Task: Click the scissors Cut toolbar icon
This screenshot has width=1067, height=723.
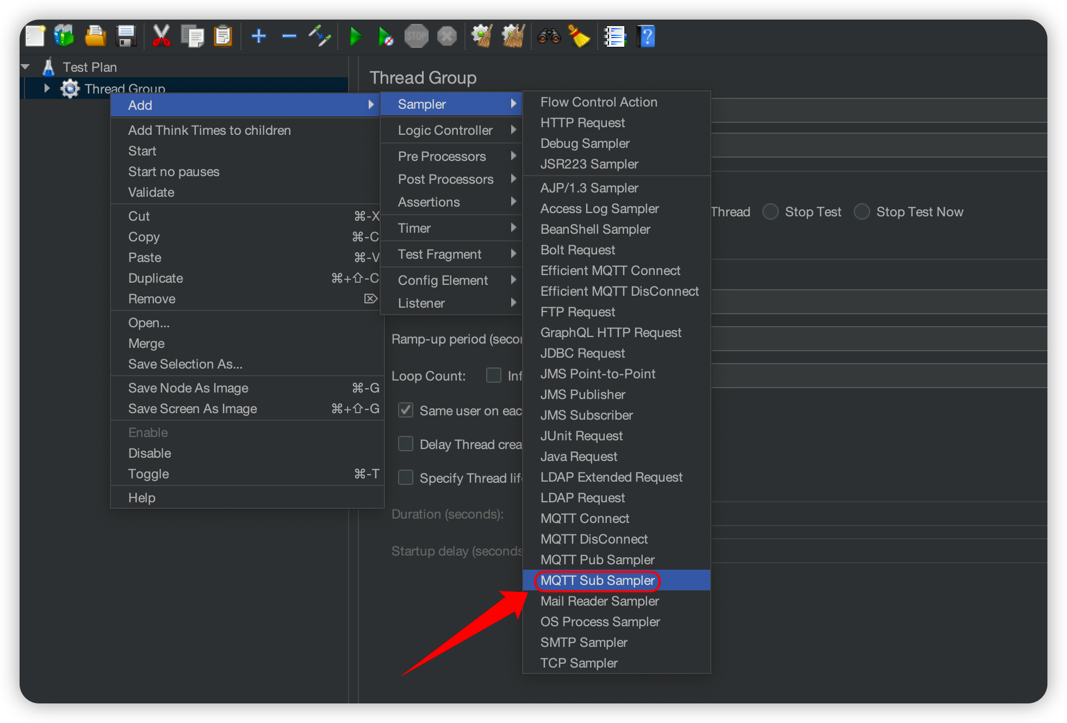Action: tap(161, 36)
